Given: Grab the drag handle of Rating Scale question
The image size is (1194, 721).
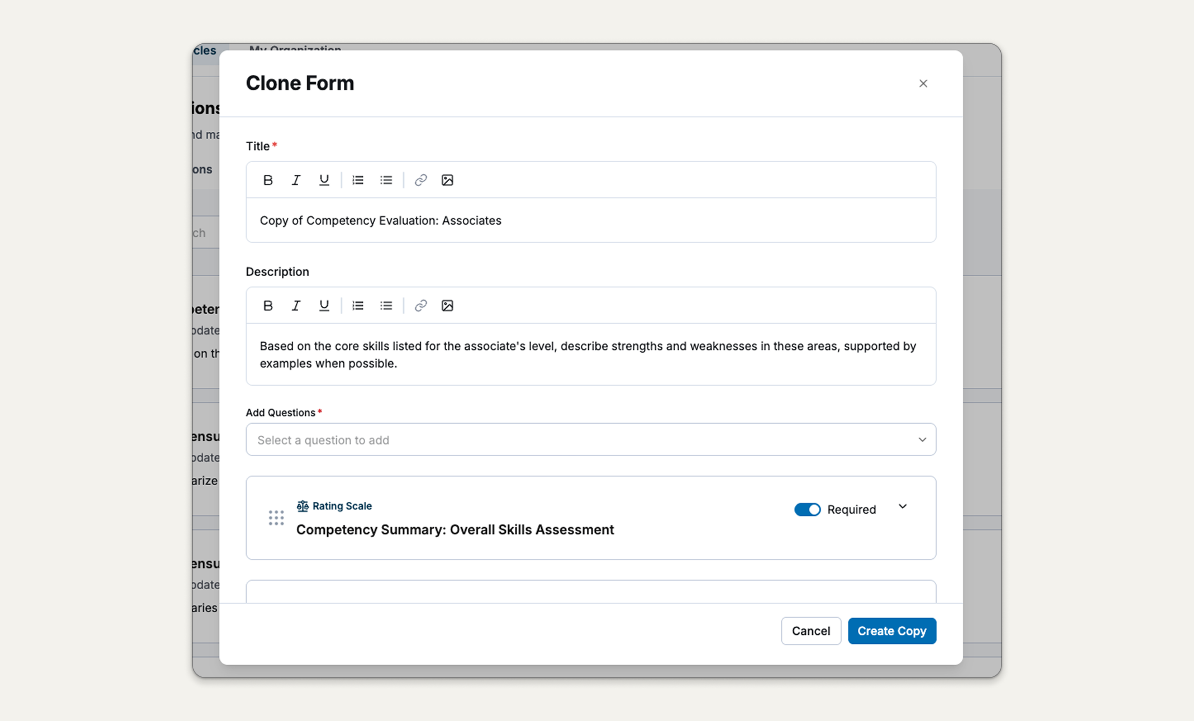Looking at the screenshot, I should click(276, 518).
